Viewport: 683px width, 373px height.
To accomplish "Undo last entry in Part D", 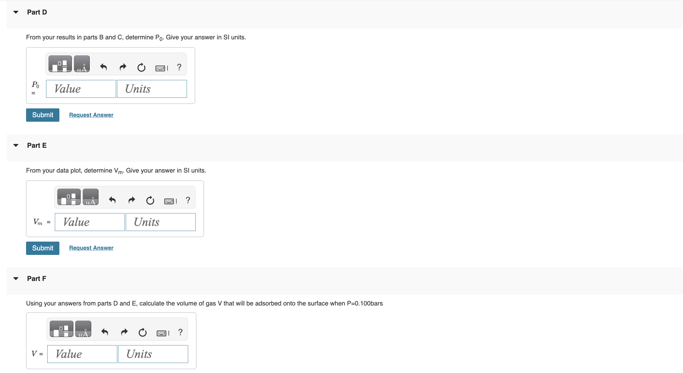I will [x=104, y=67].
